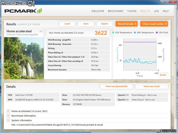Select Photo Editing v2 row
This screenshot has width=178, height=133.
click(78, 53)
